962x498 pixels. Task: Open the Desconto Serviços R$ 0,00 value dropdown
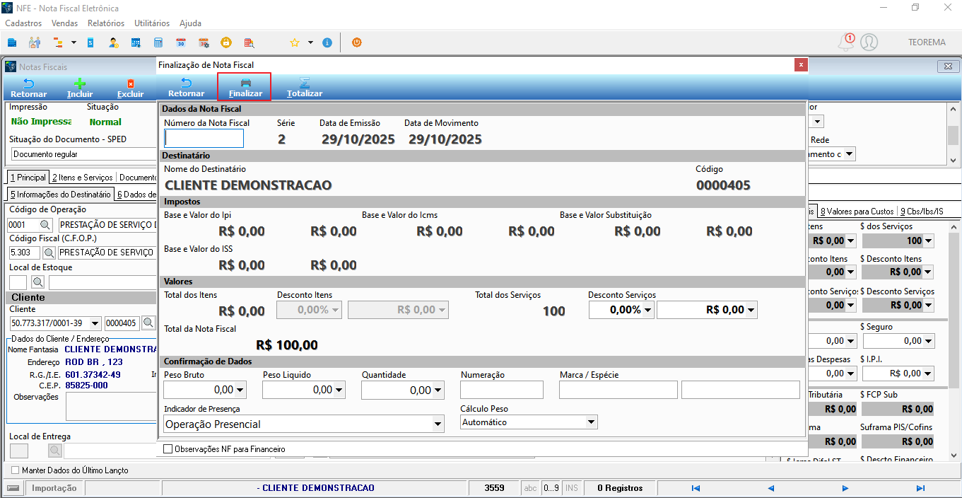[x=751, y=310]
